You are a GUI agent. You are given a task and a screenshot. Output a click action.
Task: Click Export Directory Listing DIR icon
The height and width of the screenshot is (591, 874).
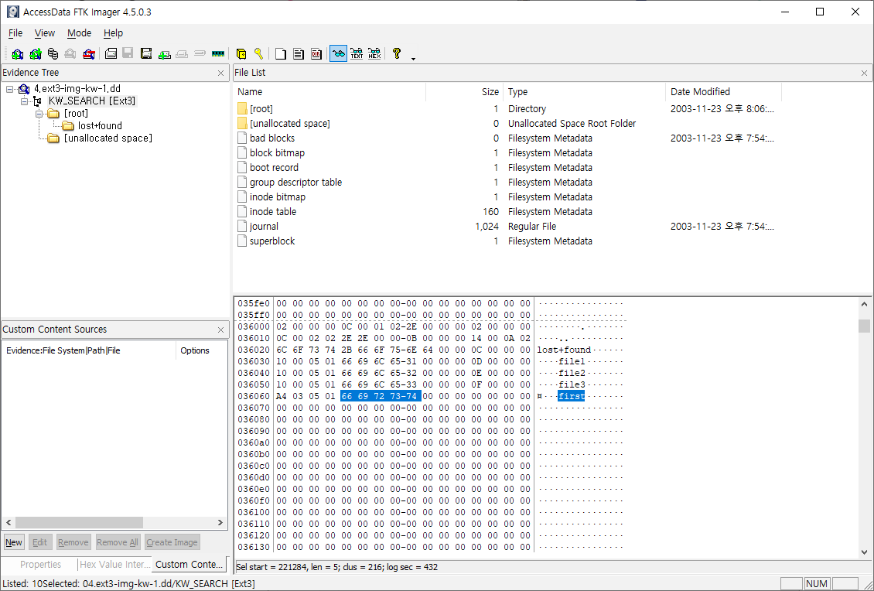click(316, 53)
